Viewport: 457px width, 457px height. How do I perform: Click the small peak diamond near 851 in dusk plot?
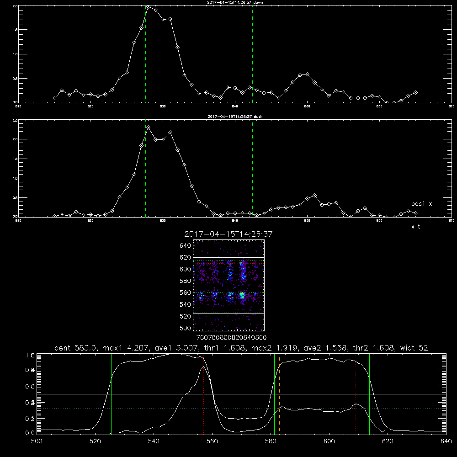314,195
